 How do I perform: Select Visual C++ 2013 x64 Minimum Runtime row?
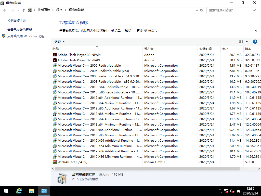[x=156, y=124]
